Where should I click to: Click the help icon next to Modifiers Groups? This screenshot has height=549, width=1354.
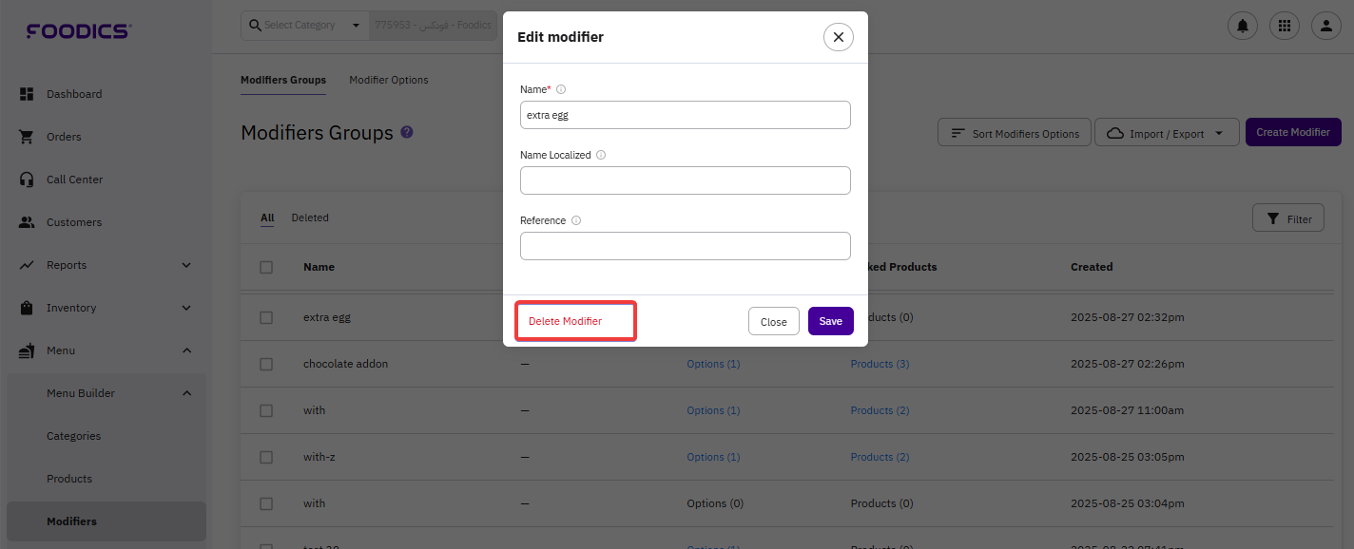(x=407, y=132)
